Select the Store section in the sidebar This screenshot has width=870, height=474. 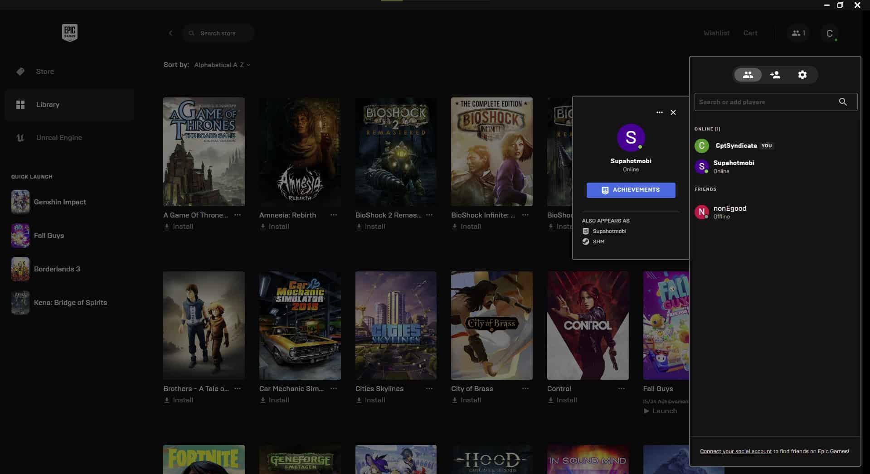pos(44,71)
